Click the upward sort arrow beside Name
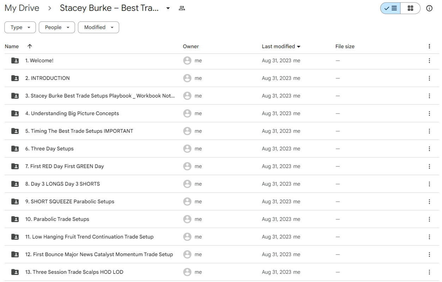Screen dimensions: 442x282 point(30,46)
